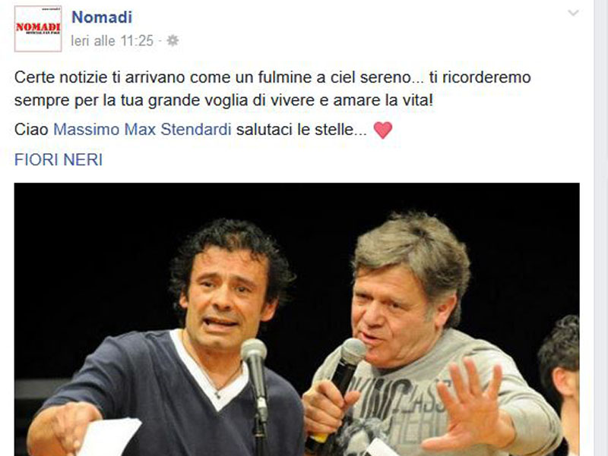Click the raised open hand in photo
608x456 pixels.
(470, 404)
